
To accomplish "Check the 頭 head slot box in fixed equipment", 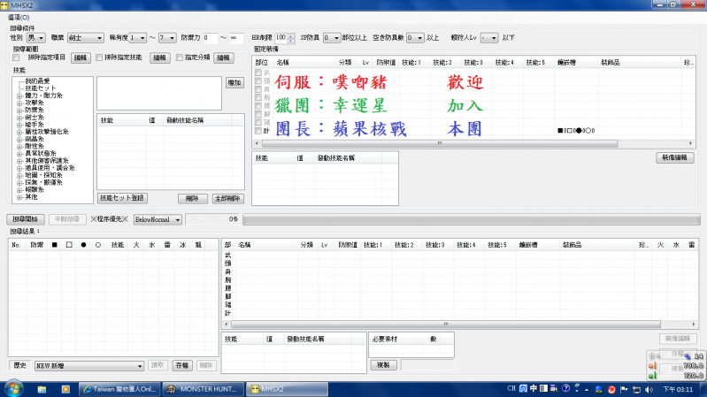I will [257, 80].
